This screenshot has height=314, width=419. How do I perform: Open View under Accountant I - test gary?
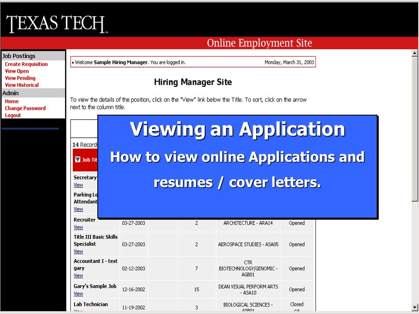pyautogui.click(x=78, y=276)
